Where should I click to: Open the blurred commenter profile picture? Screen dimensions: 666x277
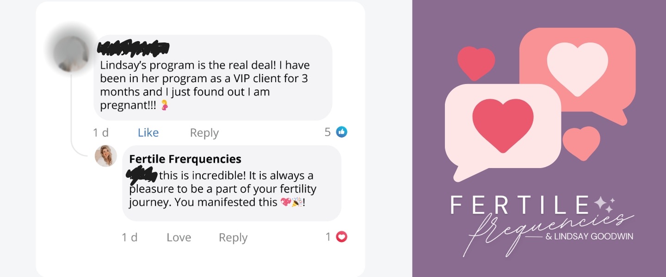[71, 54]
